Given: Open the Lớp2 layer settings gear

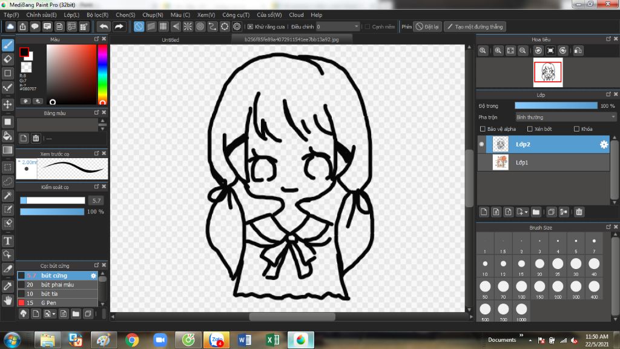Looking at the screenshot, I should 604,144.
